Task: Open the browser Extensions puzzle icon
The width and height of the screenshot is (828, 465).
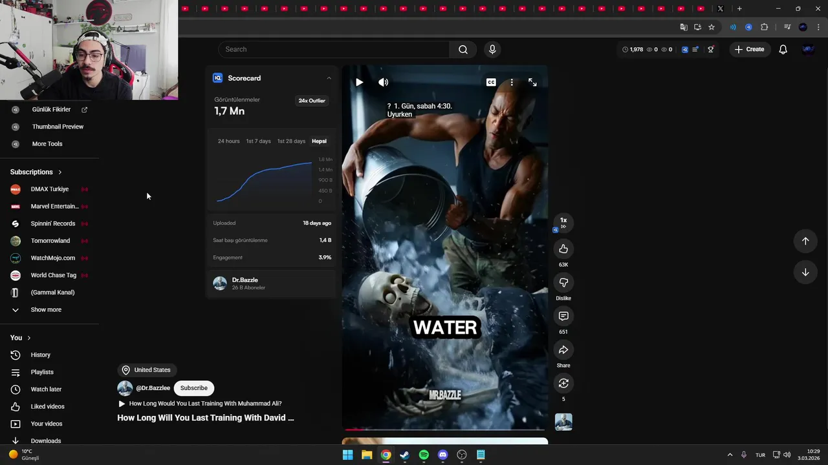Action: [765, 27]
